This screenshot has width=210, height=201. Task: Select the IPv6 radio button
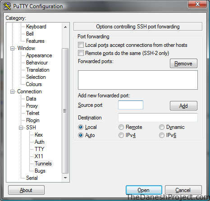pos(162,135)
